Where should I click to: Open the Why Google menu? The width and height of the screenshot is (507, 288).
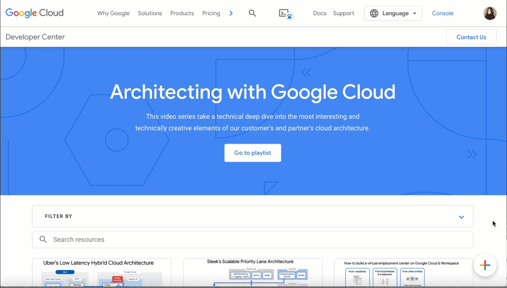pos(113,14)
